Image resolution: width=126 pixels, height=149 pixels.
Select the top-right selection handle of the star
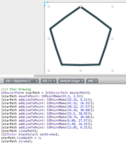tap(112, 7)
